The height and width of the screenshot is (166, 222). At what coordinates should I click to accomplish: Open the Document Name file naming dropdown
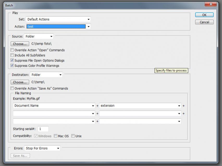pyautogui.click(x=54, y=106)
